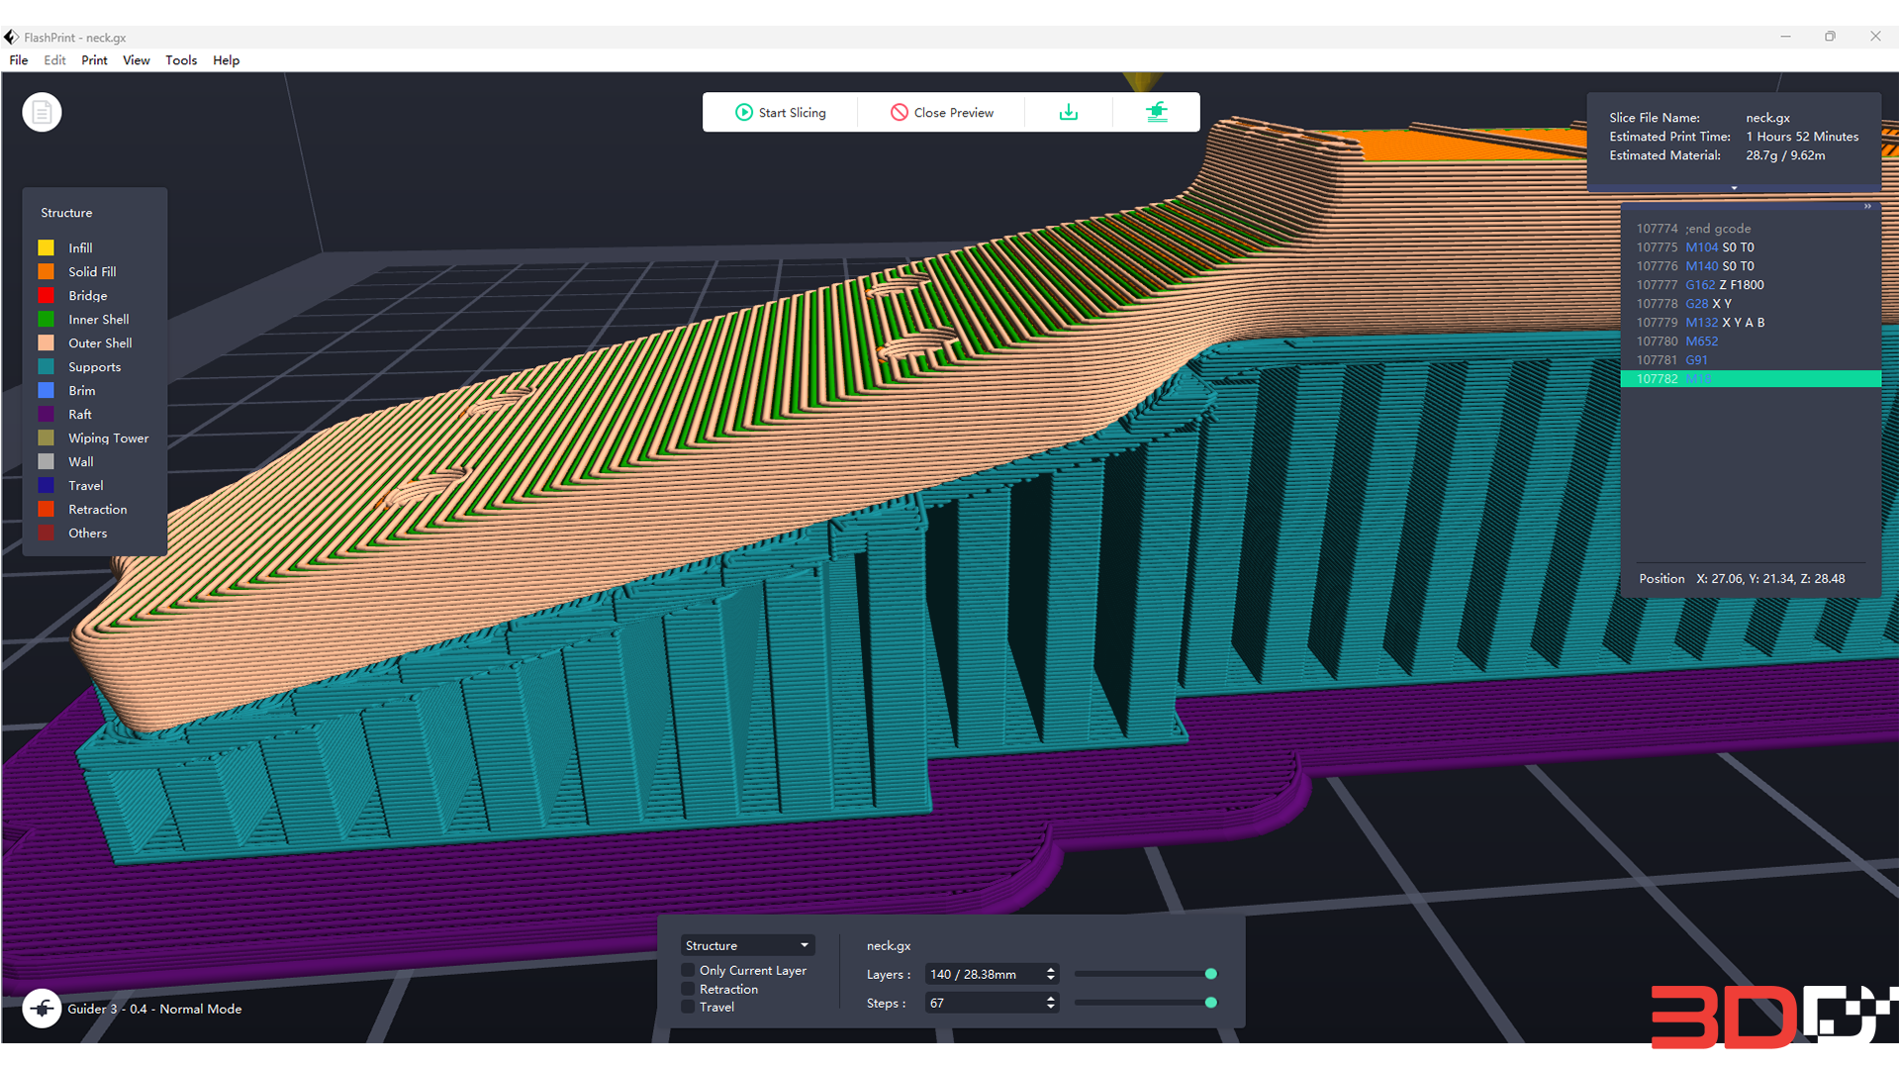Click the file list icon at top left
The image size is (1900, 1069).
pyautogui.click(x=42, y=113)
